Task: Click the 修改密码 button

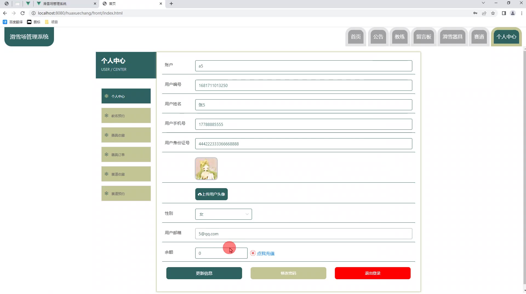Action: coord(288,273)
